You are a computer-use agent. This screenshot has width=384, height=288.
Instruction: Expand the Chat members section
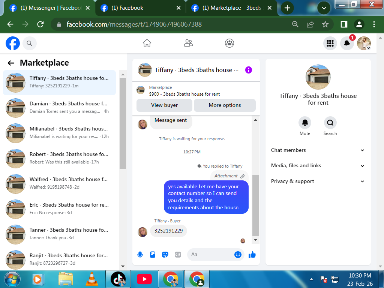point(318,150)
